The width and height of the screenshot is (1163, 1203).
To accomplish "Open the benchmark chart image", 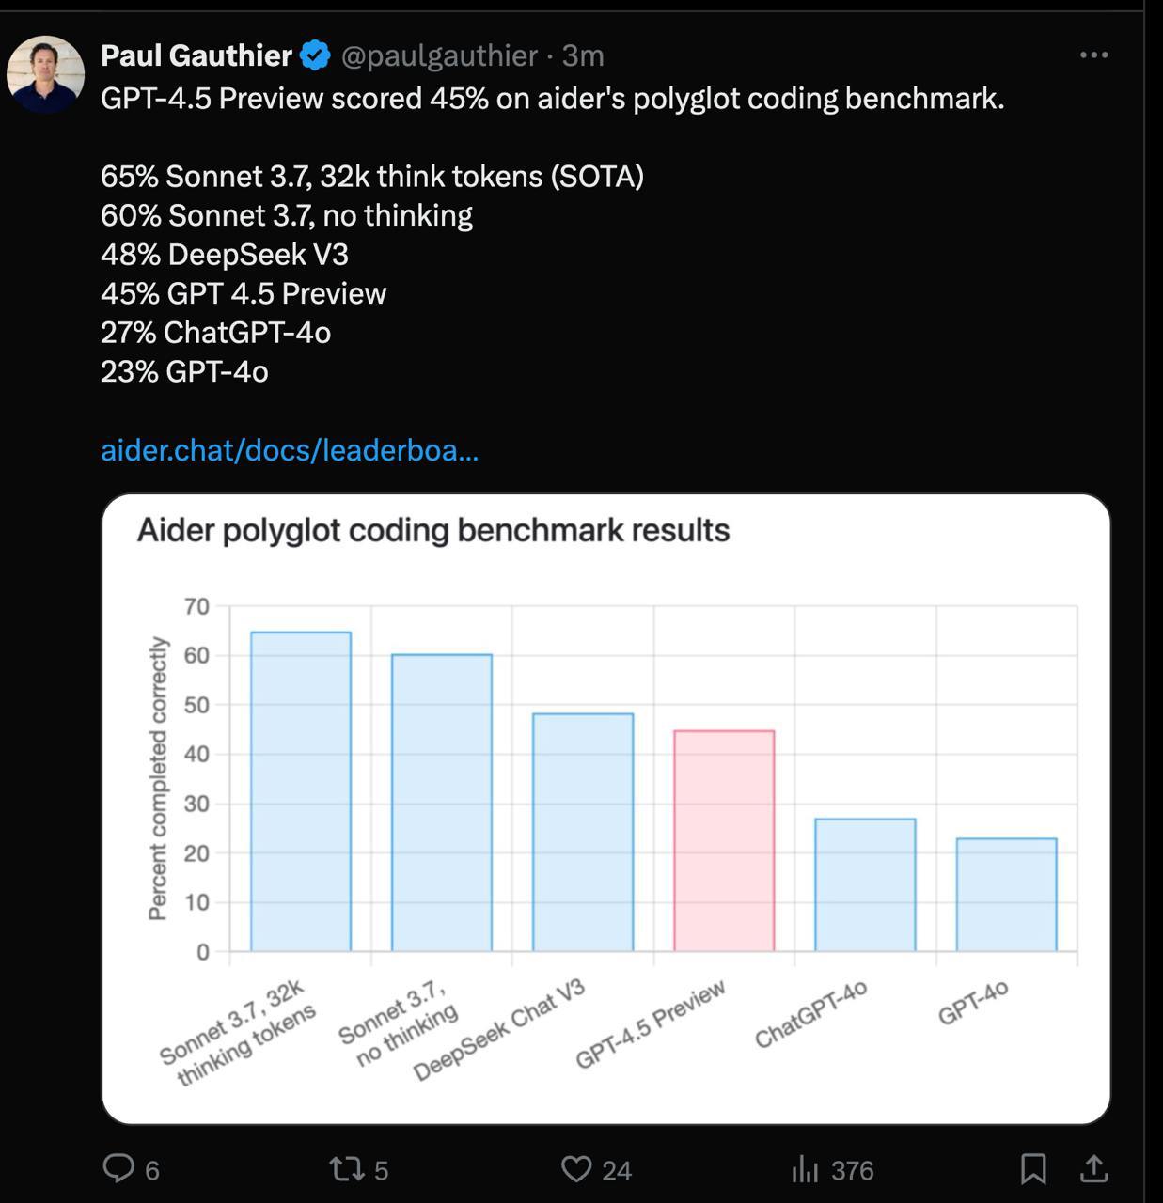I will pos(606,808).
